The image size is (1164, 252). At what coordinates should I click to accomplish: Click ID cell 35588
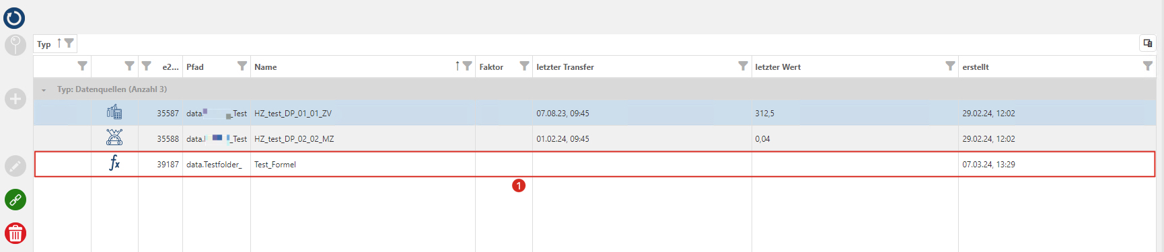tap(168, 139)
